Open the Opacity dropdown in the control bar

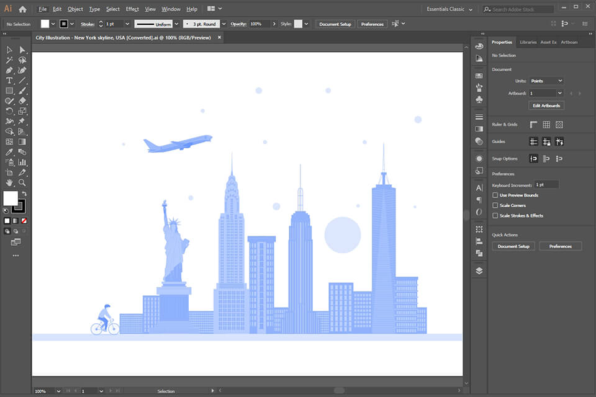pos(274,24)
